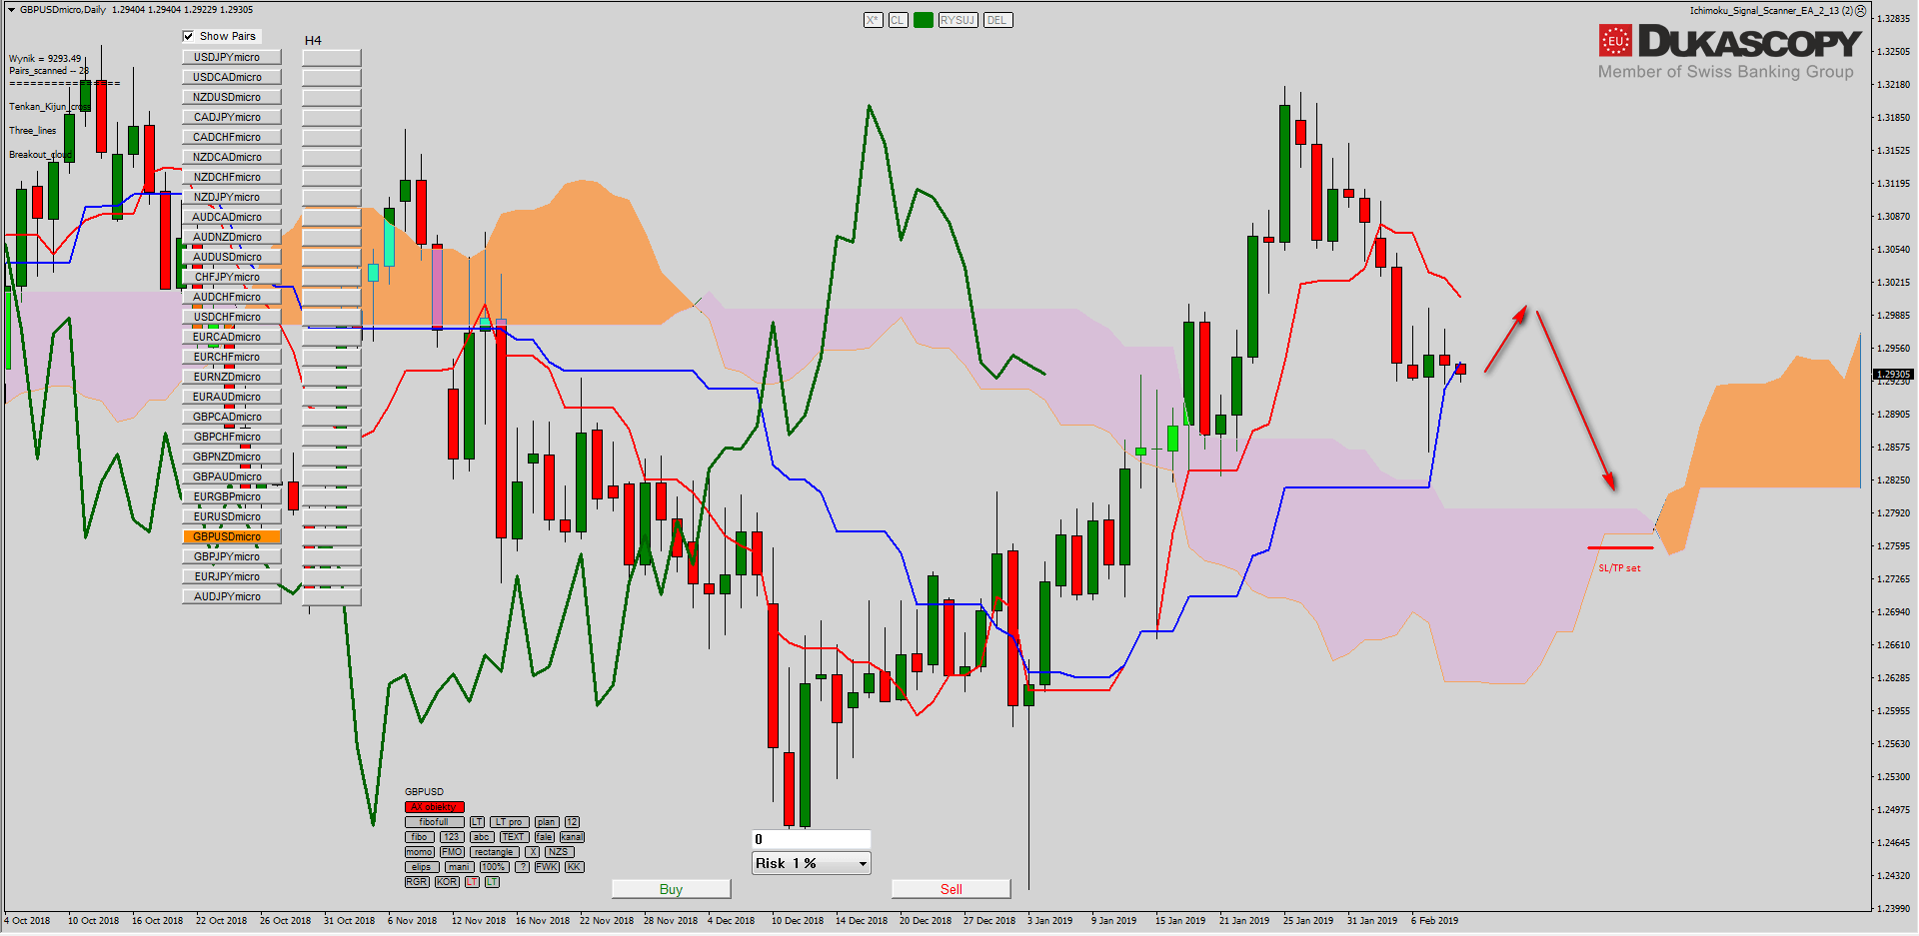Toggle the X* button at top
Viewport: 1919px width, 936px height.
873,20
